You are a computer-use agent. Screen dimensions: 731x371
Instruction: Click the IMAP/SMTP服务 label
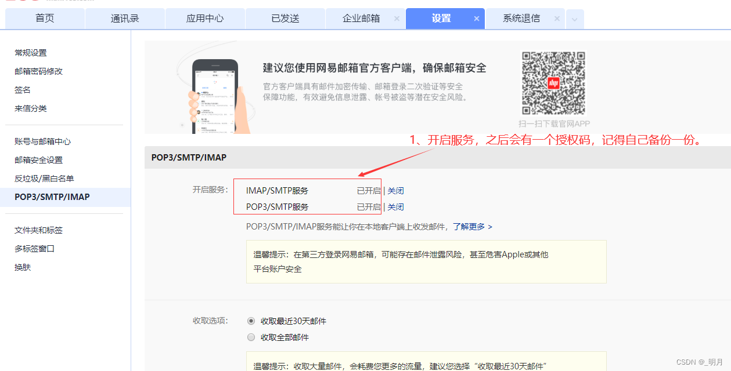click(x=277, y=191)
